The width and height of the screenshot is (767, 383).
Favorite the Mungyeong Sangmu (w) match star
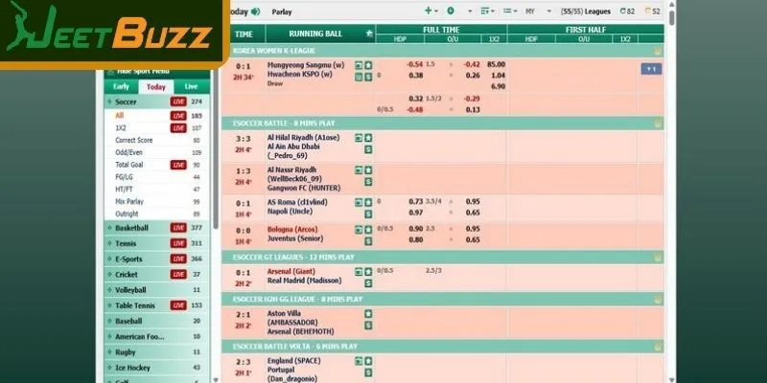point(368,65)
